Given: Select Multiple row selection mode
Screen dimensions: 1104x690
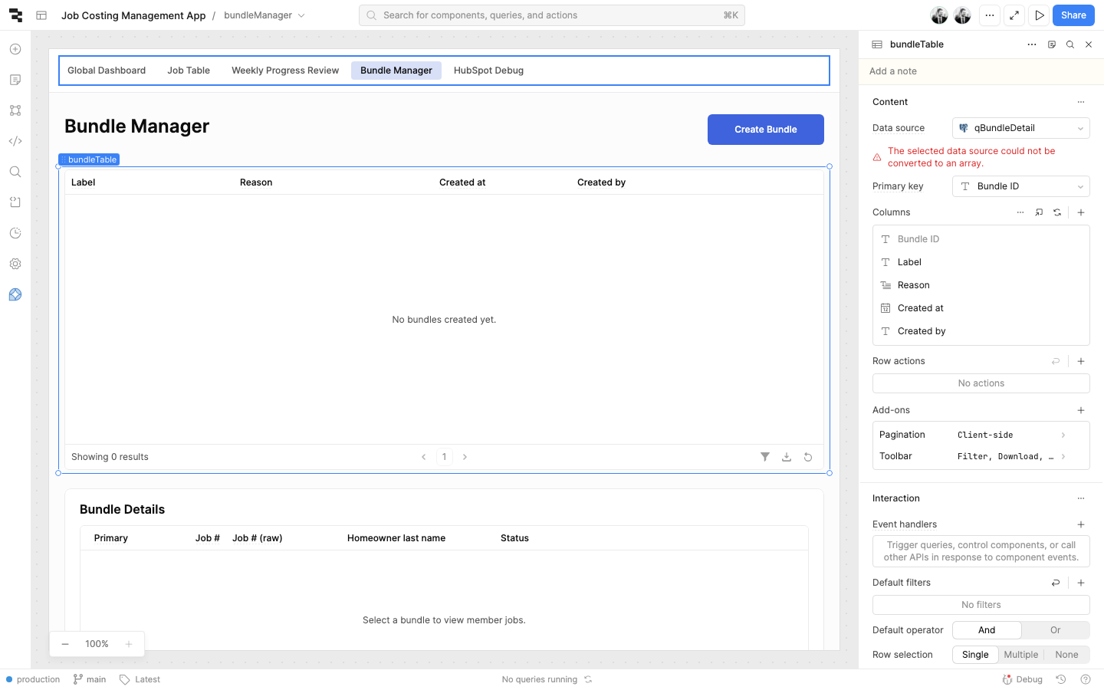Looking at the screenshot, I should coord(1020,655).
